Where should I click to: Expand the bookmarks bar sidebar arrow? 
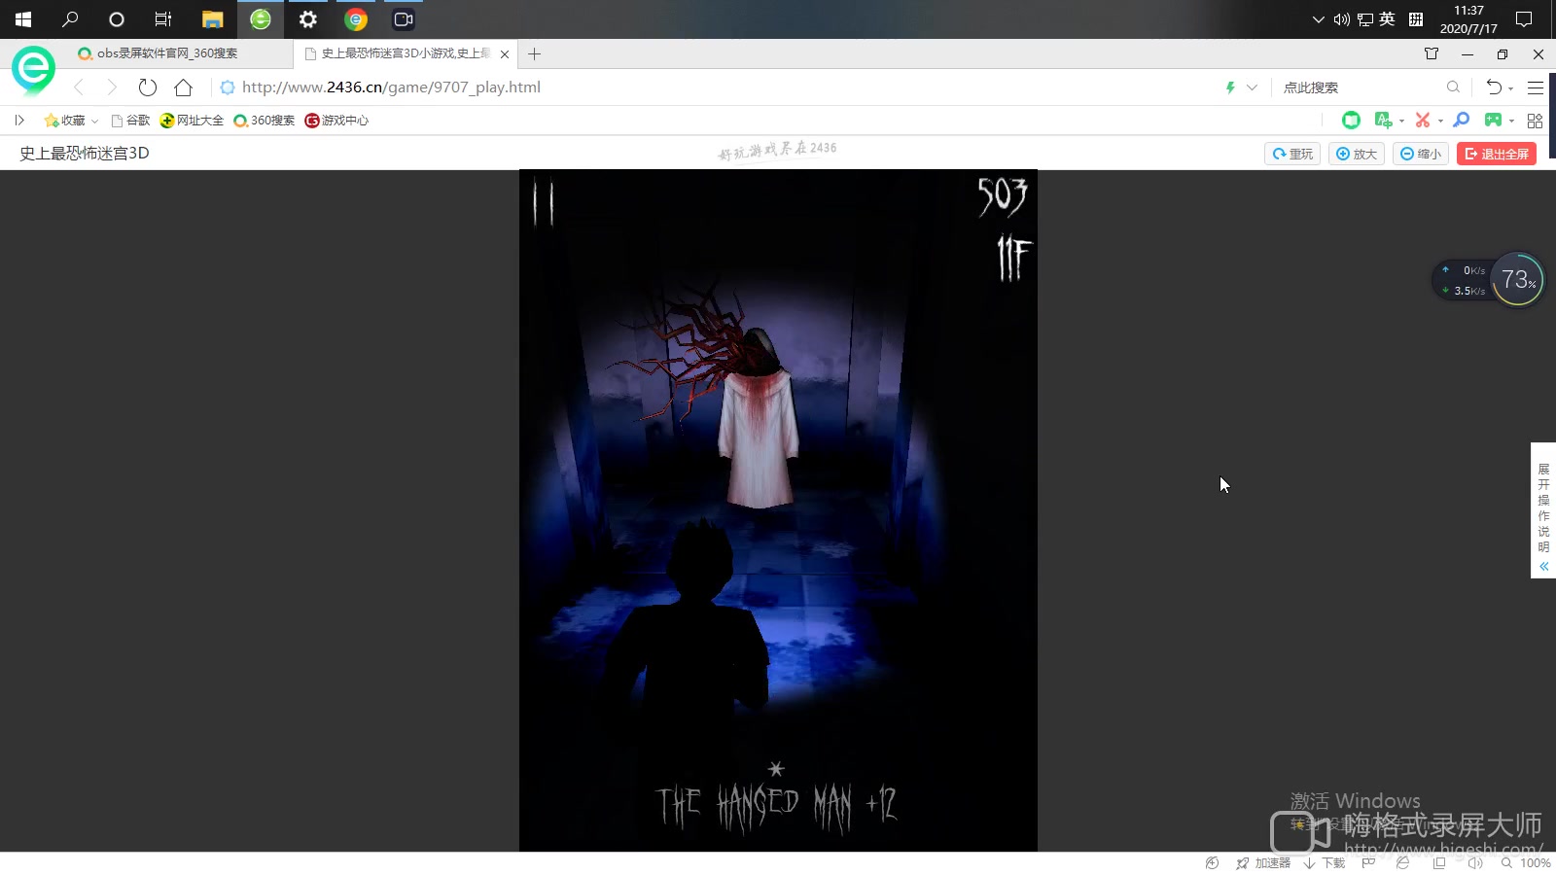click(x=18, y=121)
